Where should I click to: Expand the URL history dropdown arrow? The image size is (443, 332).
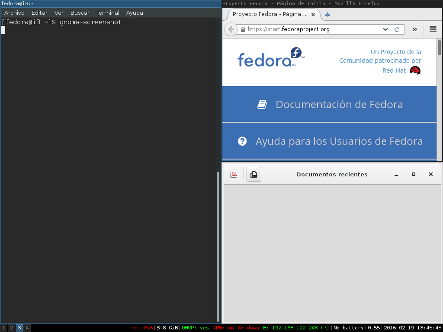[385, 29]
